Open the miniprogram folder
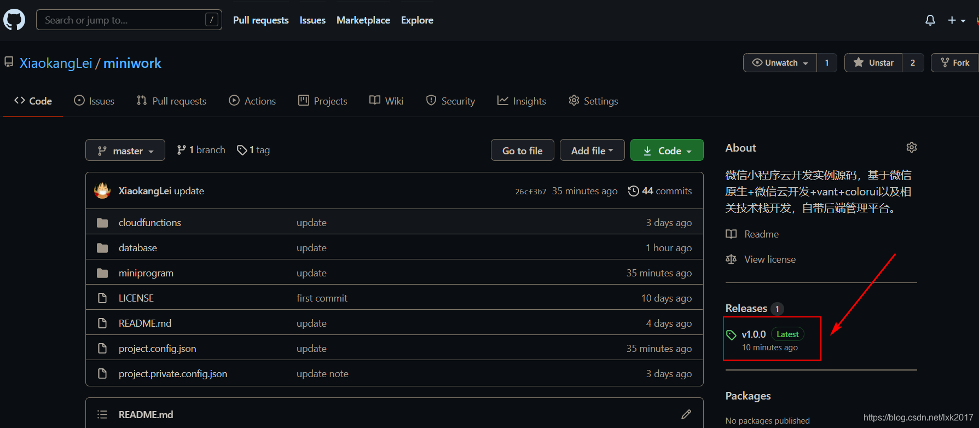The height and width of the screenshot is (428, 979). 146,273
